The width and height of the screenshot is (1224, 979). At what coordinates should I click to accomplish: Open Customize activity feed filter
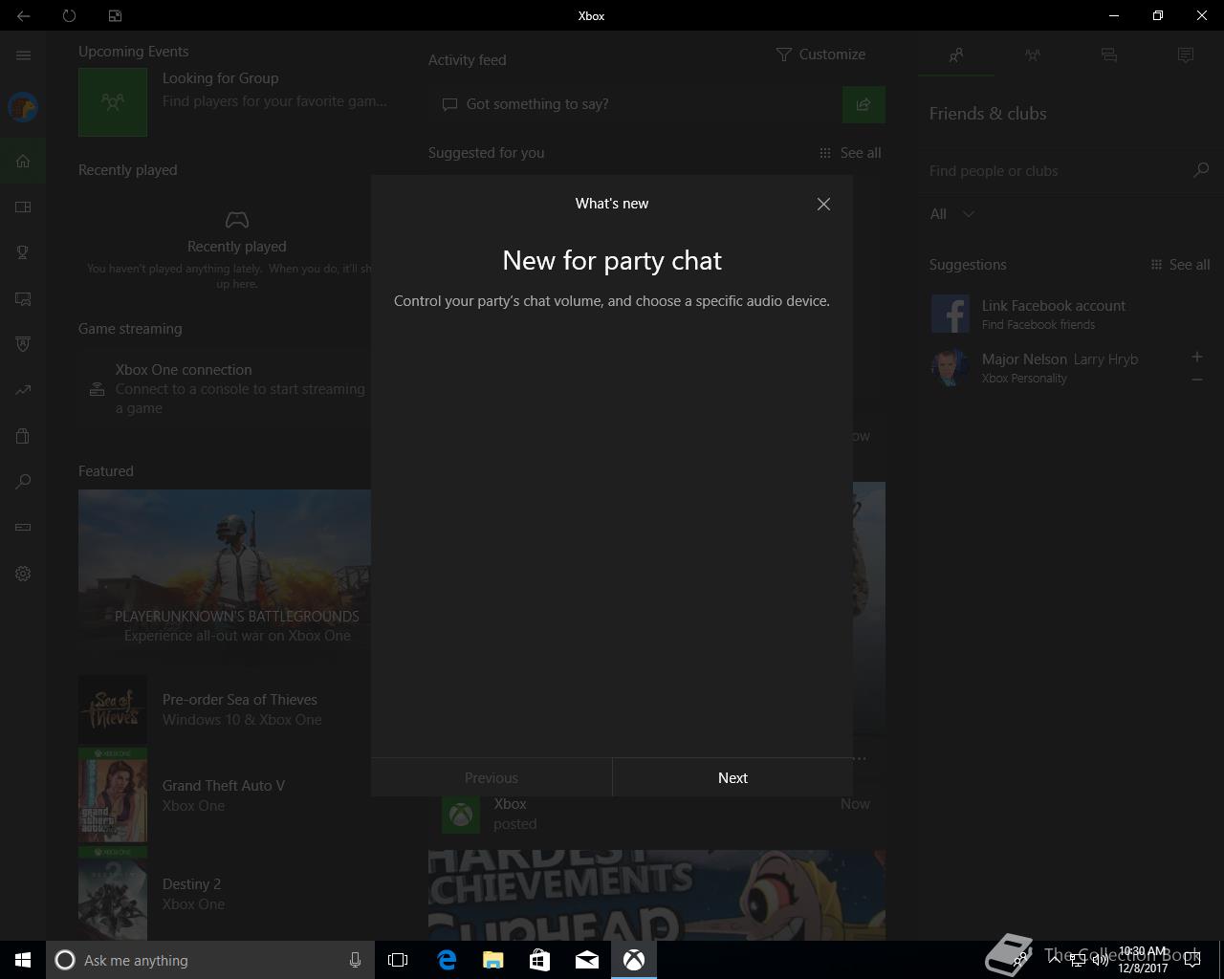point(820,54)
